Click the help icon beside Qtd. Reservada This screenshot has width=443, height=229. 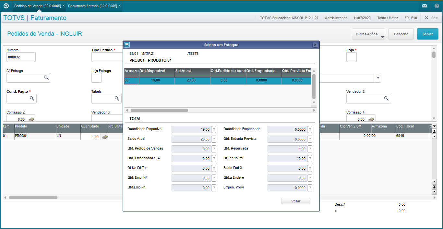pos(310,149)
